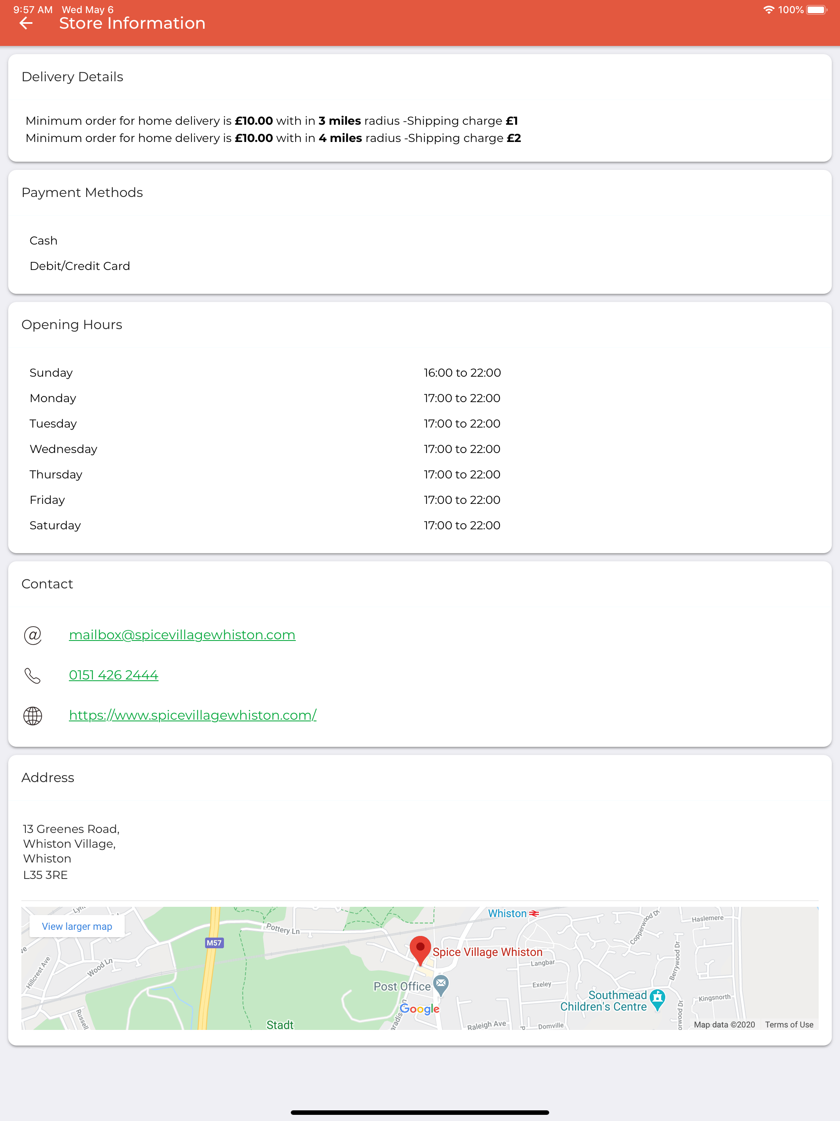This screenshot has height=1121, width=840.
Task: Tap the 4 miles radius delivery line
Action: click(273, 138)
